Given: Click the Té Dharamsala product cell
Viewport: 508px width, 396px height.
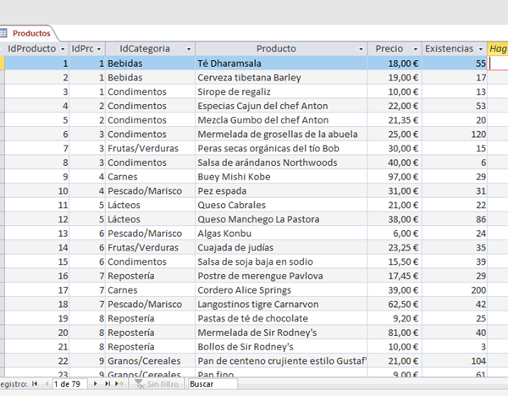Looking at the screenshot, I should click(x=281, y=63).
